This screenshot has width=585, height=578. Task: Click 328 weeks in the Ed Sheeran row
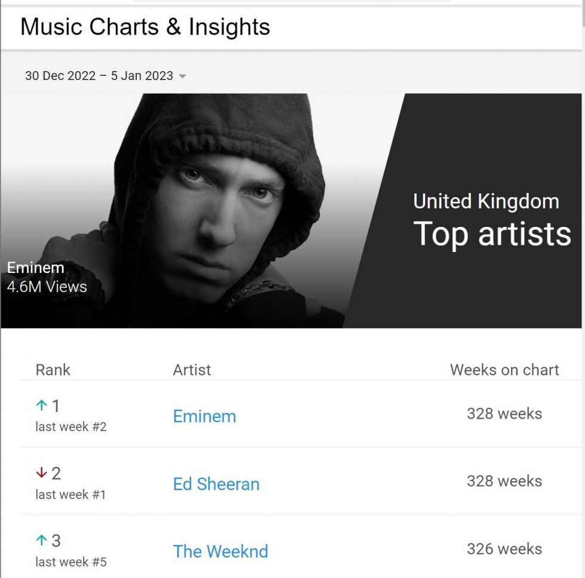pos(504,481)
